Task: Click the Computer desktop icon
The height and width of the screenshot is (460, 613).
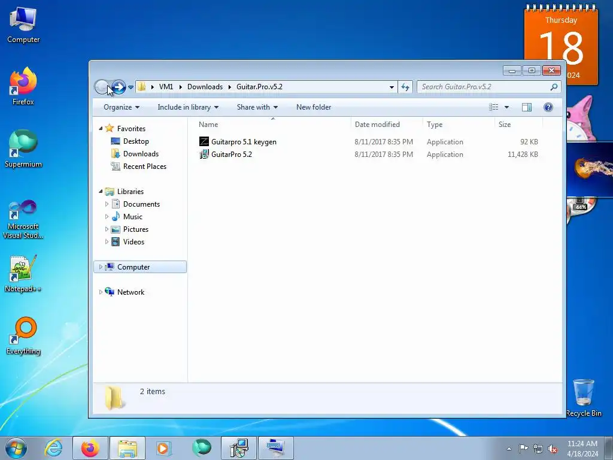Action: 23,25
